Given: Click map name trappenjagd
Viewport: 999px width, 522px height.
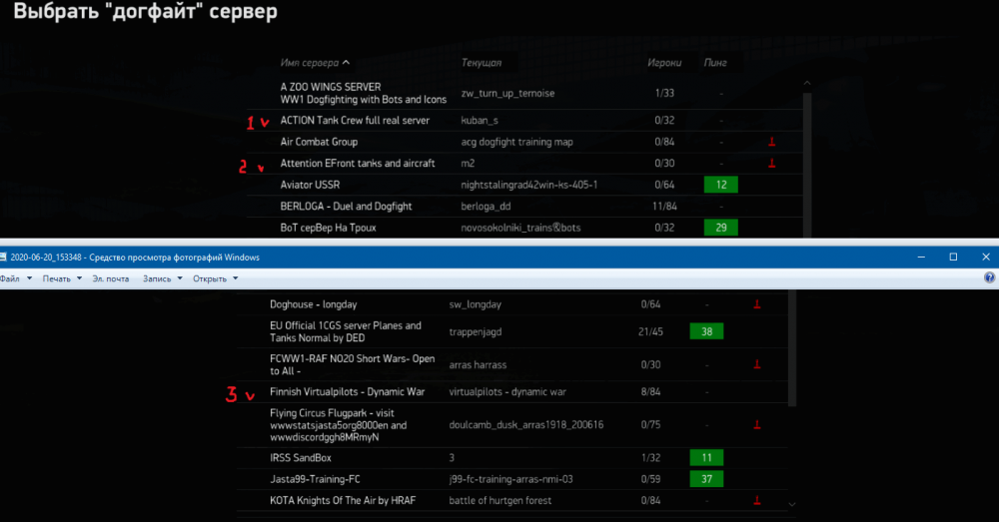Looking at the screenshot, I should [x=475, y=331].
